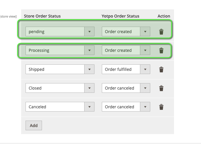Viewport: 201px width, 149px height.
Task: Delete the pending order status row
Action: [161, 32]
